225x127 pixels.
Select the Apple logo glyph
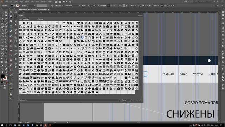(104, 60)
